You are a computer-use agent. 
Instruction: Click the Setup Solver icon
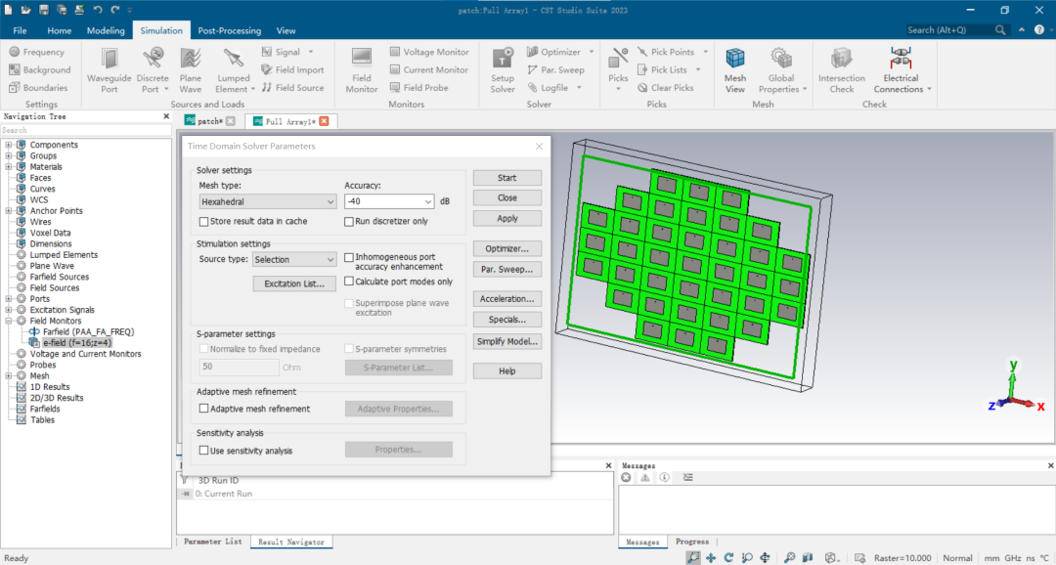(x=503, y=68)
